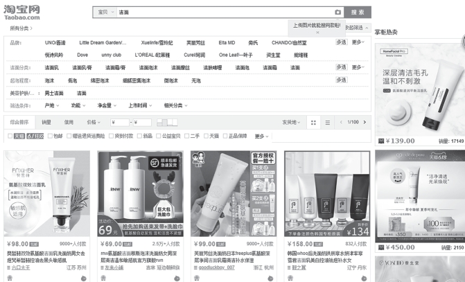Select the 综合排序 sort tab
This screenshot has width=465, height=282.
point(19,122)
